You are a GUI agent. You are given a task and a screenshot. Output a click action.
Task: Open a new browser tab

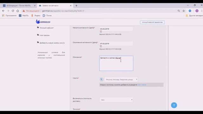(76, 6)
